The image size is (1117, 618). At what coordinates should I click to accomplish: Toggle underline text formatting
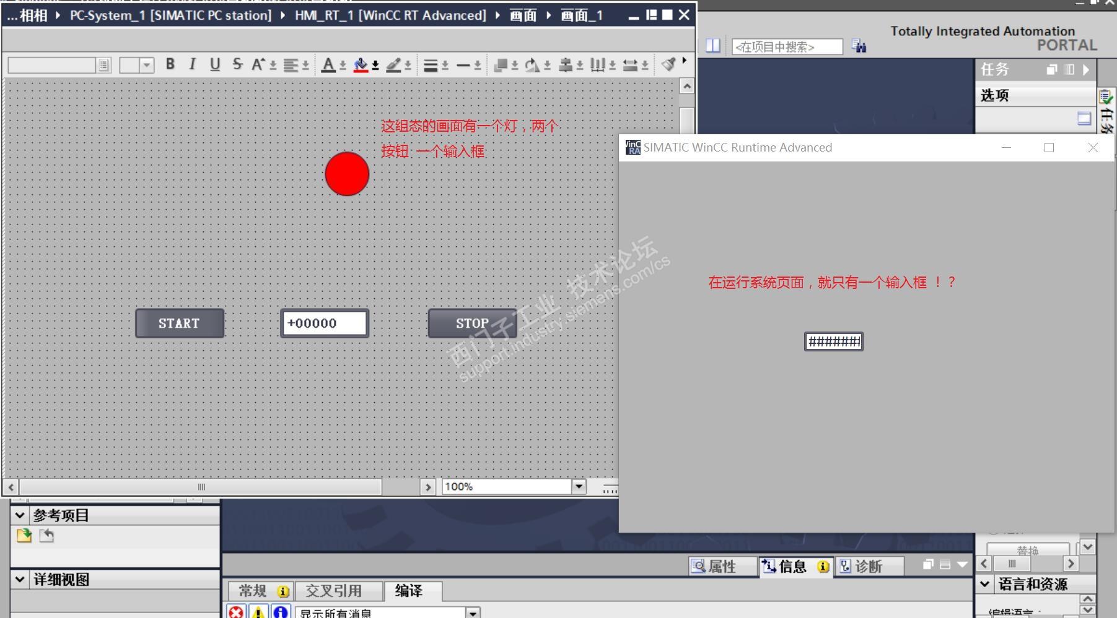(215, 64)
